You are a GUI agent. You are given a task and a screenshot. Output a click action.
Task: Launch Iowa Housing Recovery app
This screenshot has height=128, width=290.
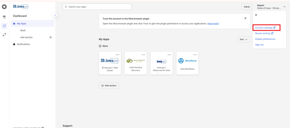click(136, 63)
